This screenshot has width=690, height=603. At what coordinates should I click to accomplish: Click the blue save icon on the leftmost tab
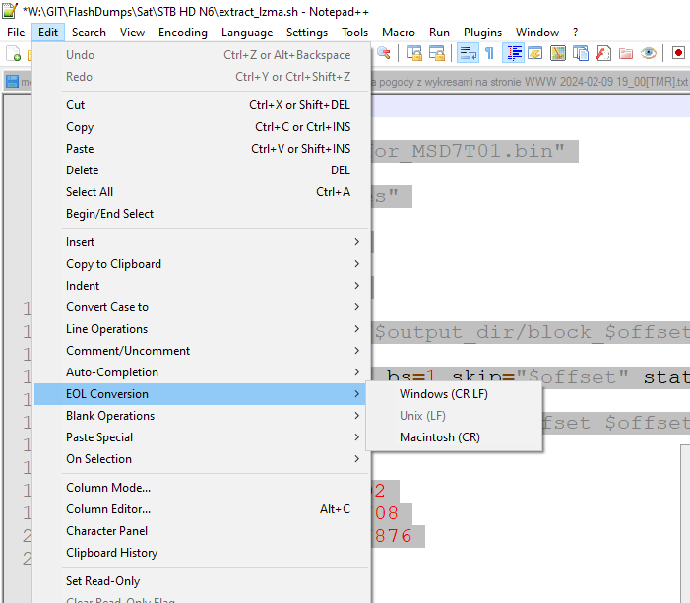12,82
